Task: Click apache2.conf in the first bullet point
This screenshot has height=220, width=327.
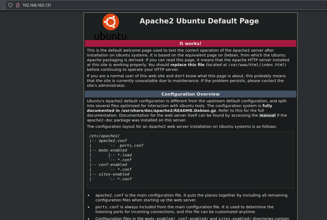Action: coord(110,195)
